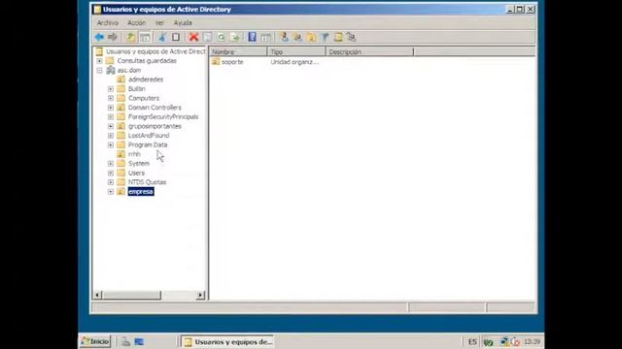Expand the Program Data container
The height and width of the screenshot is (349, 622).
coord(111,144)
